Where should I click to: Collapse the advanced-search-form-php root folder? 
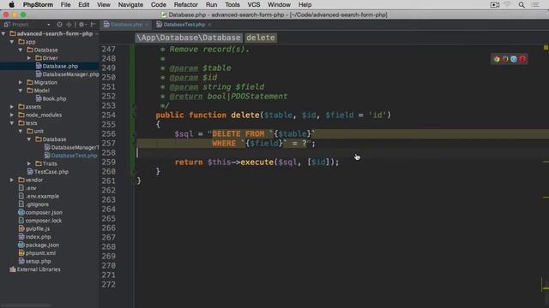click(3, 33)
